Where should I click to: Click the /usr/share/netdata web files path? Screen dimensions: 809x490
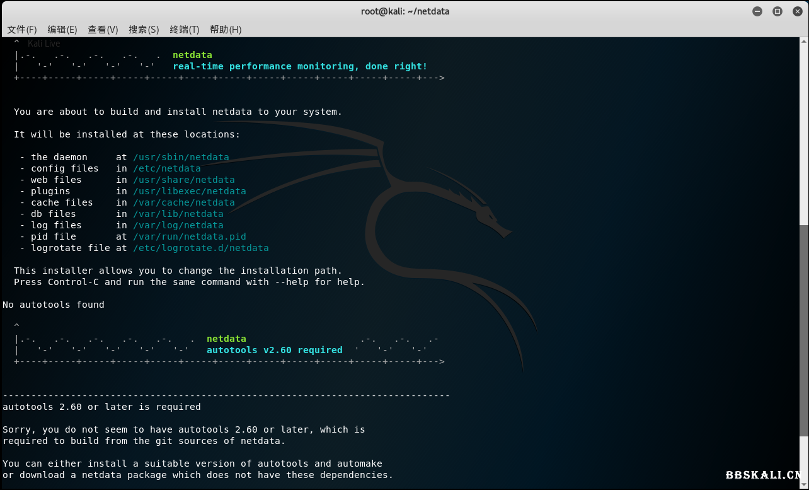pyautogui.click(x=184, y=180)
